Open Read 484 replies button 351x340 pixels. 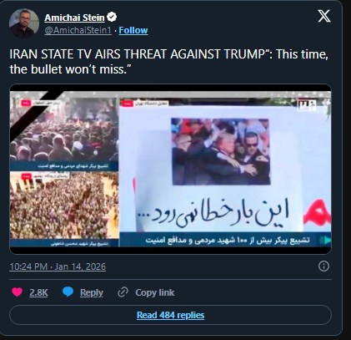click(x=170, y=315)
